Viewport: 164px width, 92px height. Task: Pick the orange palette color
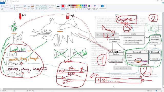(x=77, y=5)
